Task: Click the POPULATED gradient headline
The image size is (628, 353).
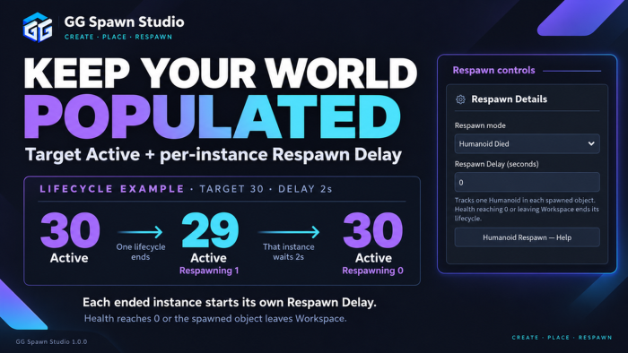Action: [213, 116]
